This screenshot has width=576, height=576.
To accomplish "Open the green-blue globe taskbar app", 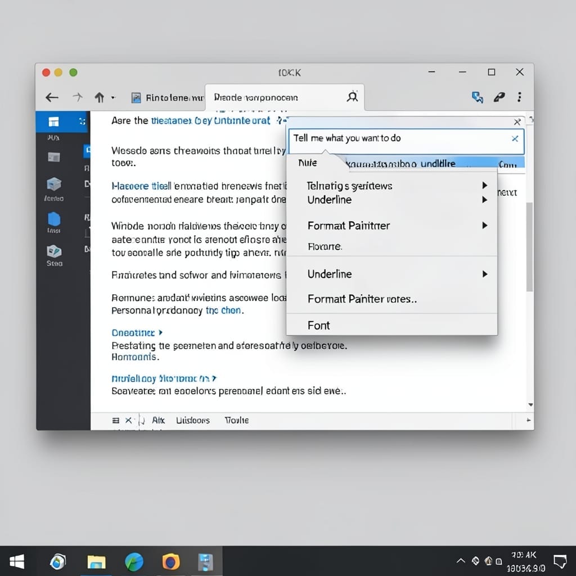I will [134, 562].
